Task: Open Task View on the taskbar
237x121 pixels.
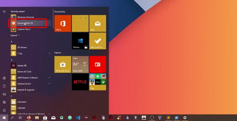Action: tap(20, 118)
